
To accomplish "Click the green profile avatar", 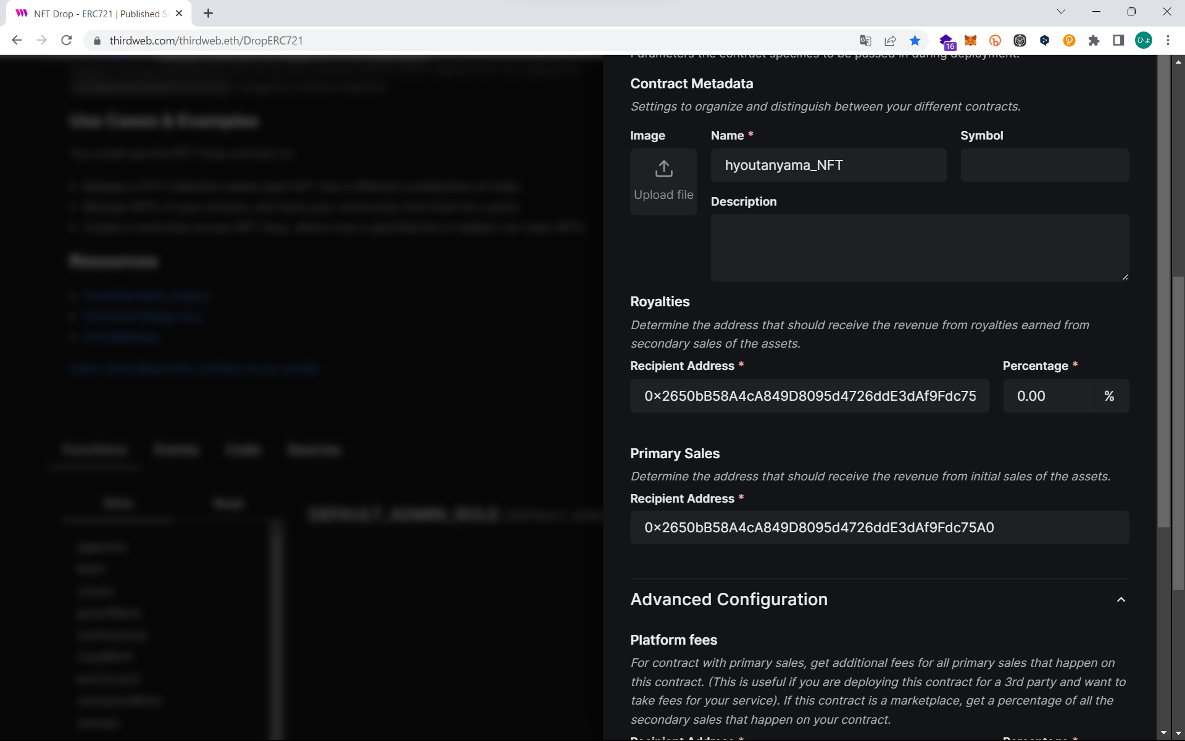I will pos(1143,41).
